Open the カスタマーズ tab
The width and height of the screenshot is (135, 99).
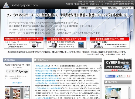127,8
